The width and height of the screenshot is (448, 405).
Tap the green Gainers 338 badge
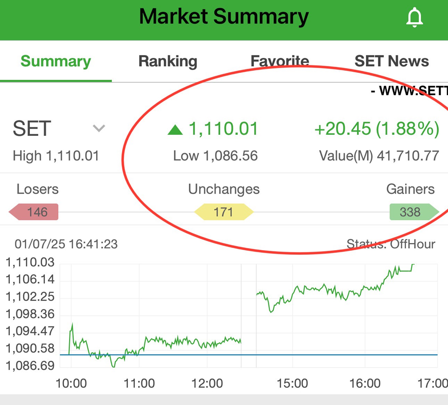pos(414,212)
